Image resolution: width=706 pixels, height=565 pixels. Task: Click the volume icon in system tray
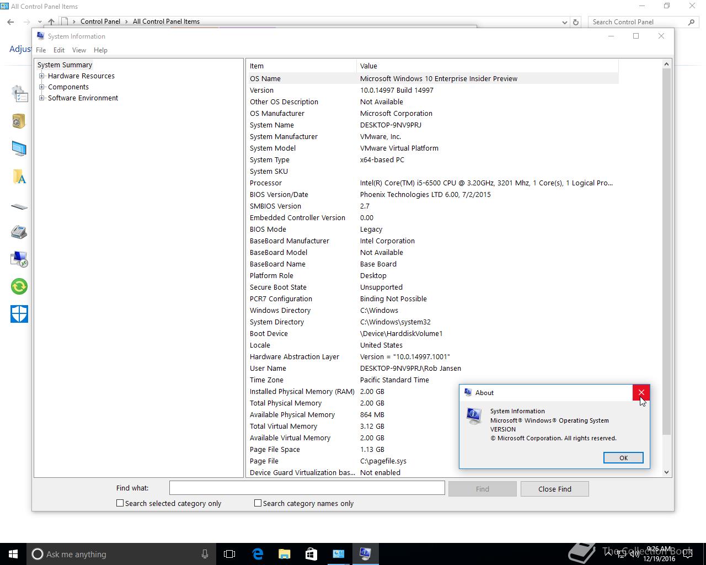(x=635, y=554)
